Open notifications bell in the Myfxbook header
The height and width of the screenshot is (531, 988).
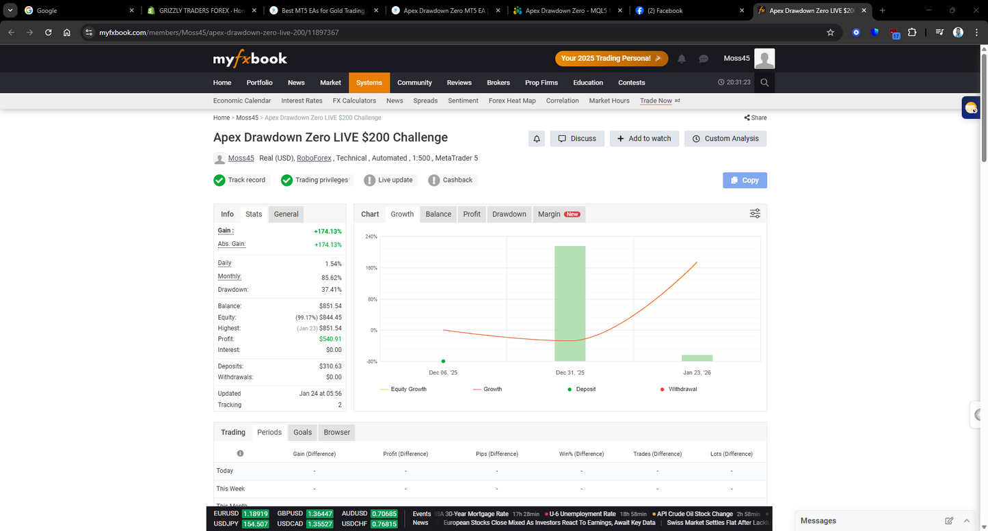pos(681,59)
